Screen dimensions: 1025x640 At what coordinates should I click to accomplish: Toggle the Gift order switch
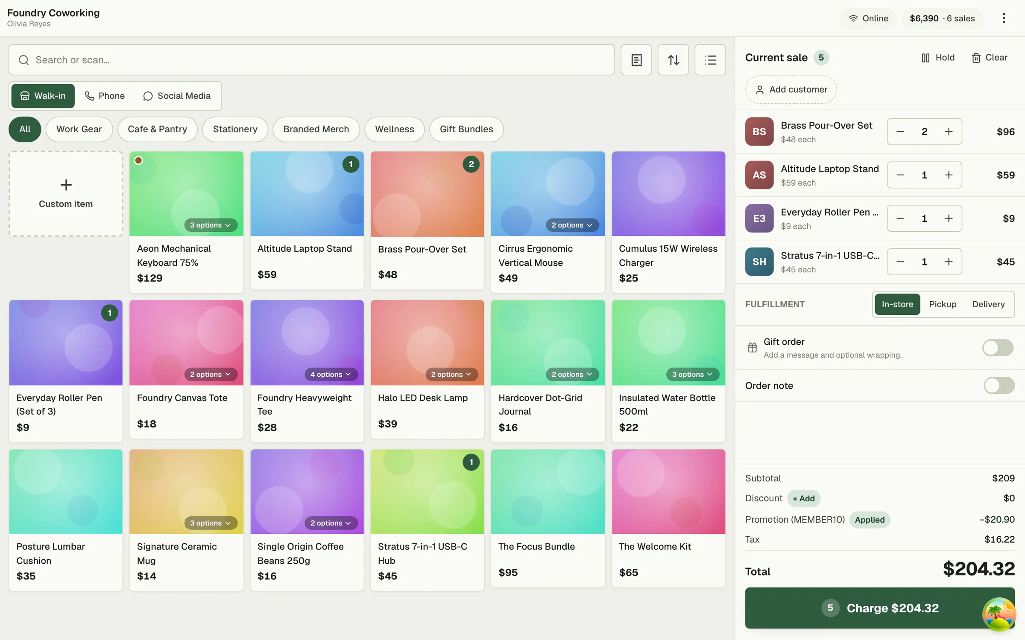[x=998, y=348]
